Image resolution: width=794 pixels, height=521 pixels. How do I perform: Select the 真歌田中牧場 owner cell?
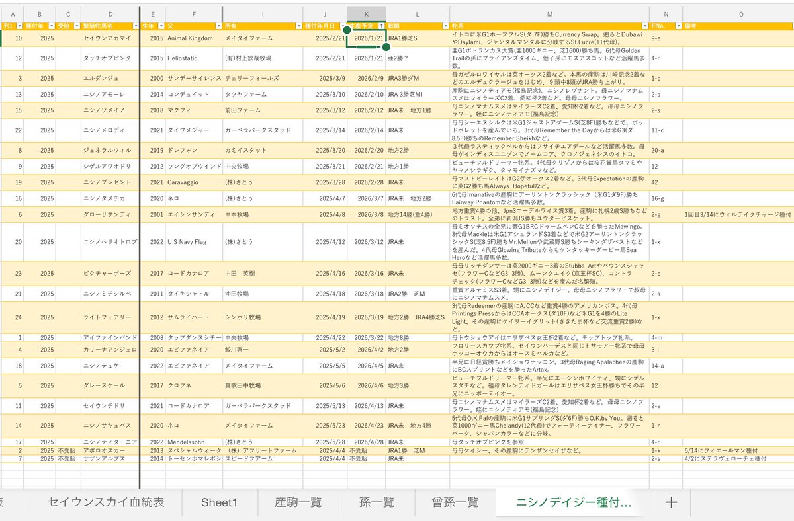pos(262,385)
